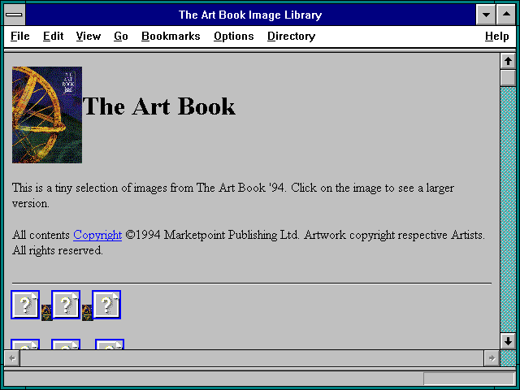This screenshot has height=390, width=520.
Task: Open the View menu
Action: pyautogui.click(x=89, y=36)
